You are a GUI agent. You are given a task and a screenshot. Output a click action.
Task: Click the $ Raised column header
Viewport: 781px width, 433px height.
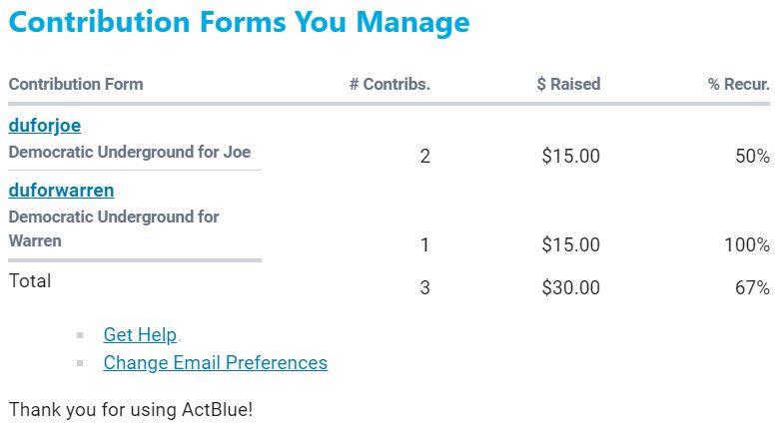click(568, 84)
